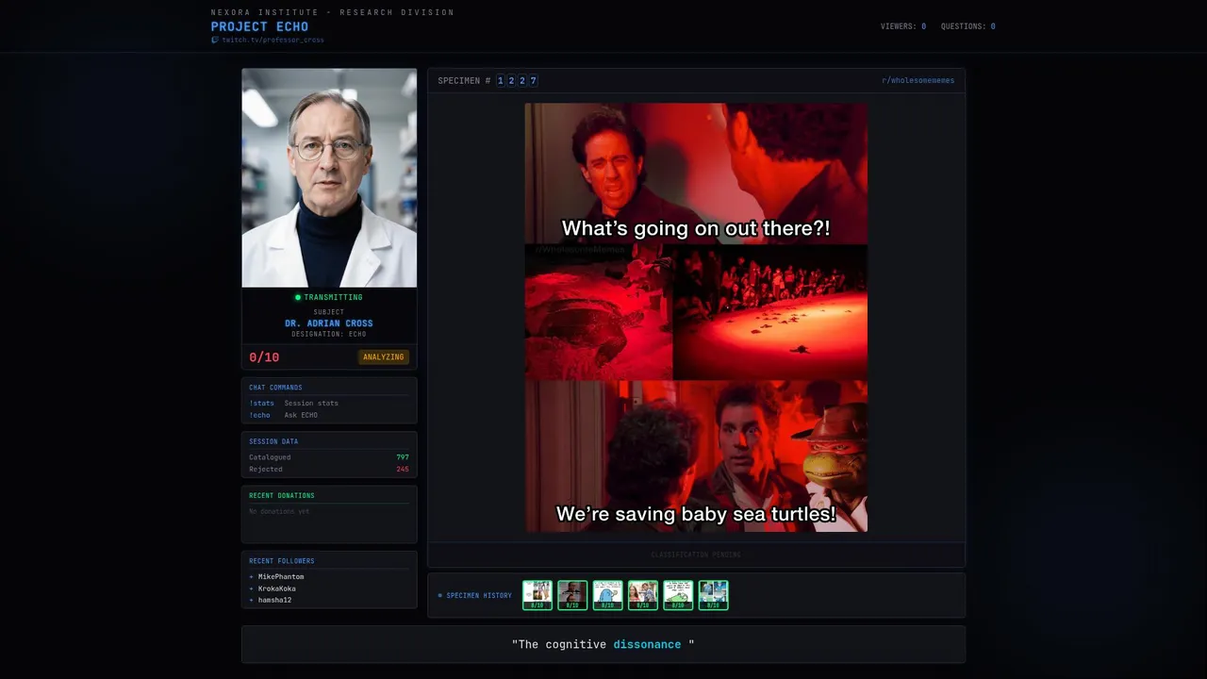The image size is (1207, 679).
Task: Click the DESIGNATION: ECHO label
Action: tap(329, 335)
